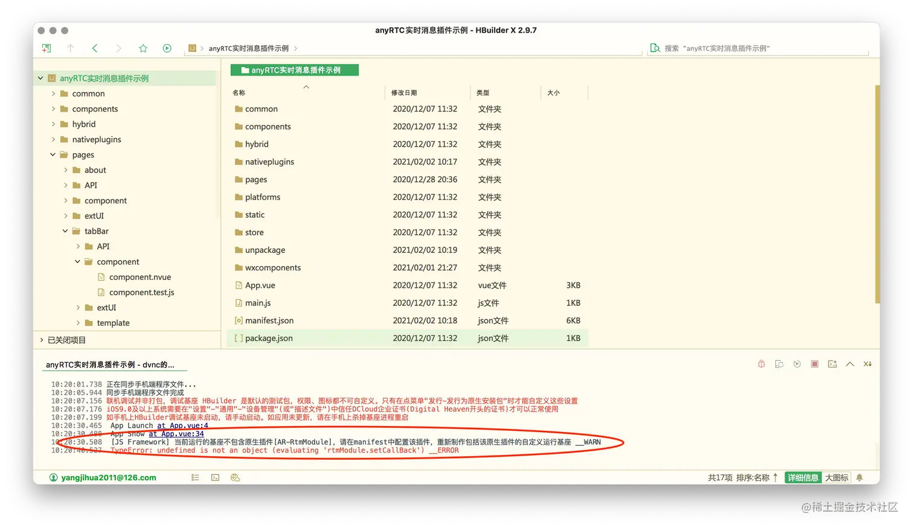Open the App.vue:34 link in console
Screen dimensions: 913x528
[x=176, y=434]
